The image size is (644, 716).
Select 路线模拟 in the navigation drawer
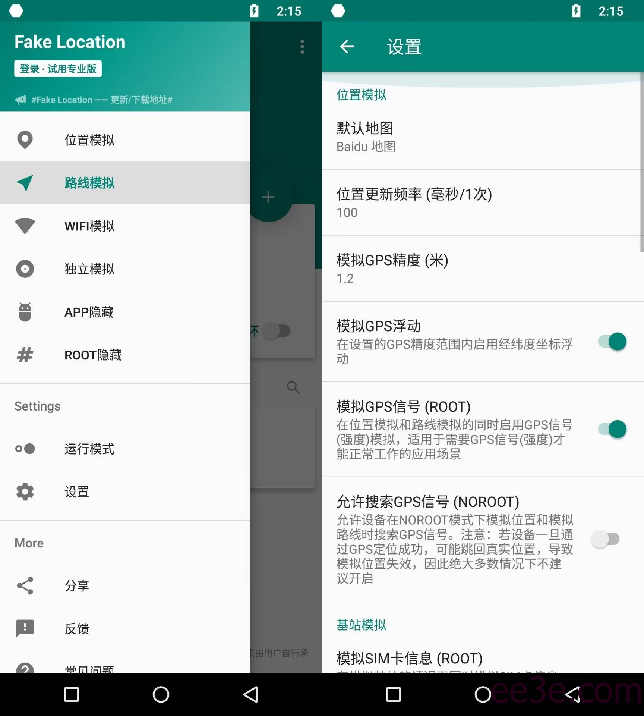tap(89, 183)
